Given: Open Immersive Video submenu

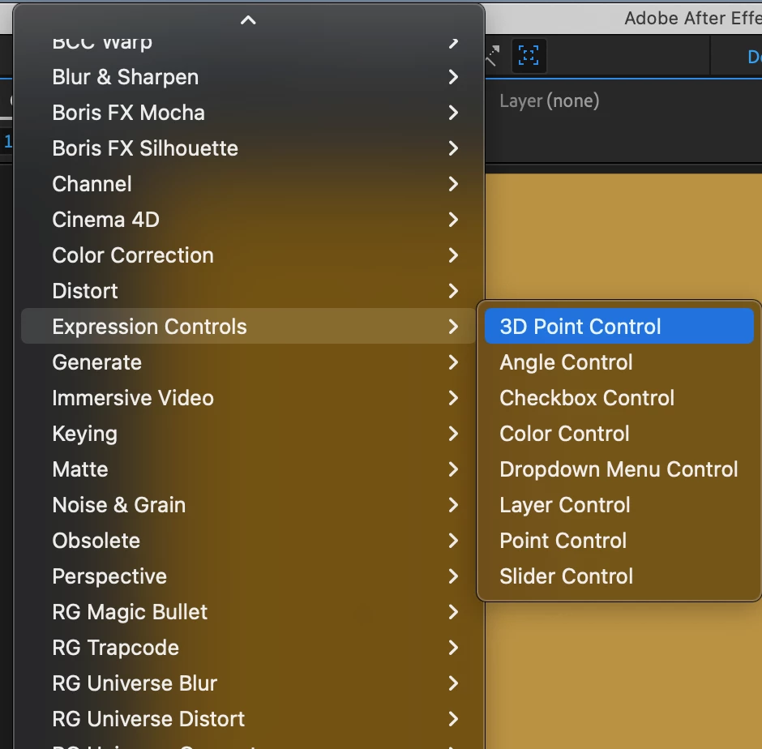Looking at the screenshot, I should tap(248, 397).
